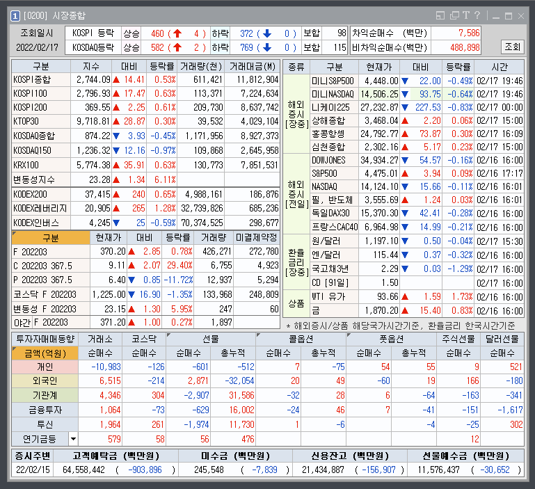Screen dimensions: 535x489
Task: Open the font size T icon
Action: click(x=466, y=15)
